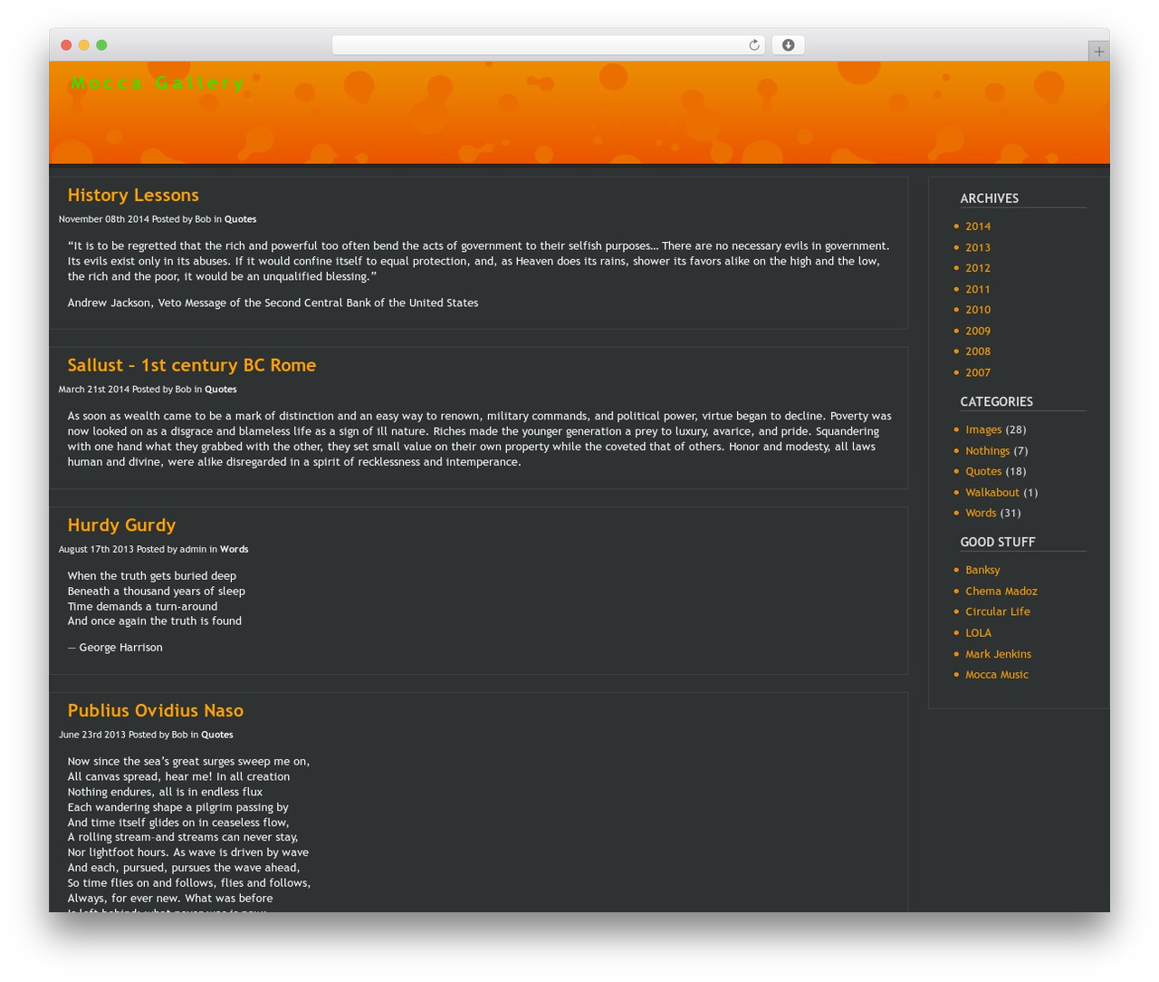The image size is (1159, 982).
Task: Click the red close window button
Action: click(66, 45)
